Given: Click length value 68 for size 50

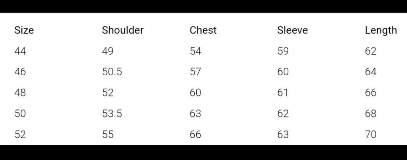Looking at the screenshot, I should (x=370, y=114).
